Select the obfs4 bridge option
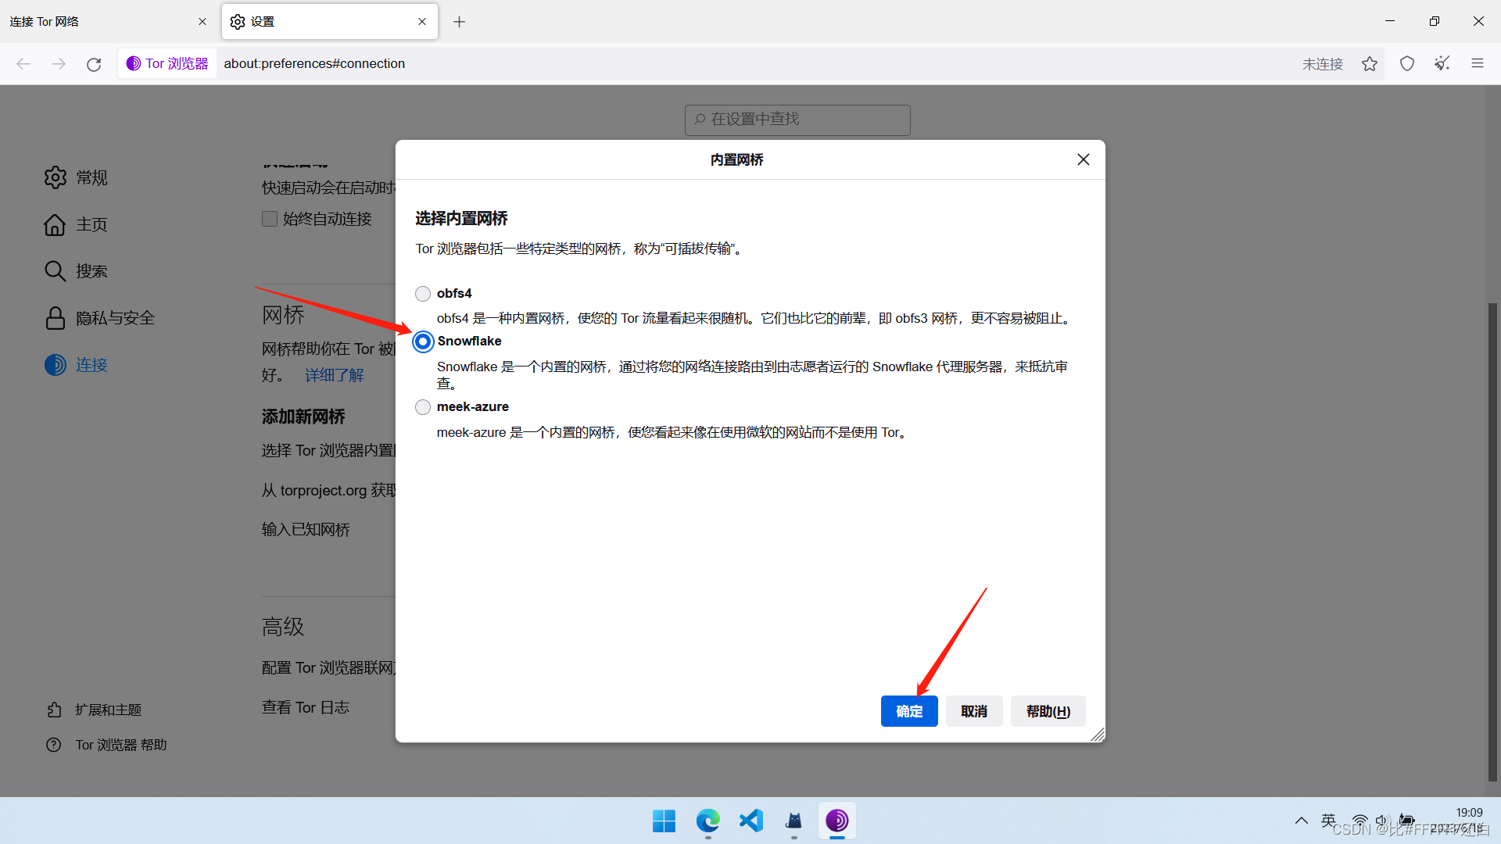 point(423,294)
